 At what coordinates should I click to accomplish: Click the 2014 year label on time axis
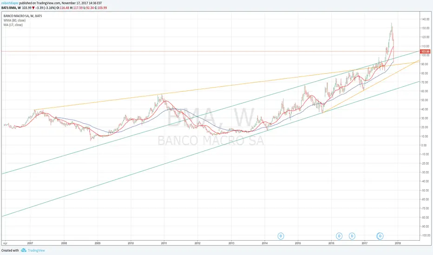264,243
